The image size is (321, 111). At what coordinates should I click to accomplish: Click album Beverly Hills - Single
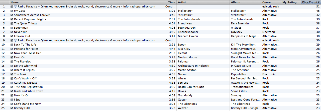[245, 108]
